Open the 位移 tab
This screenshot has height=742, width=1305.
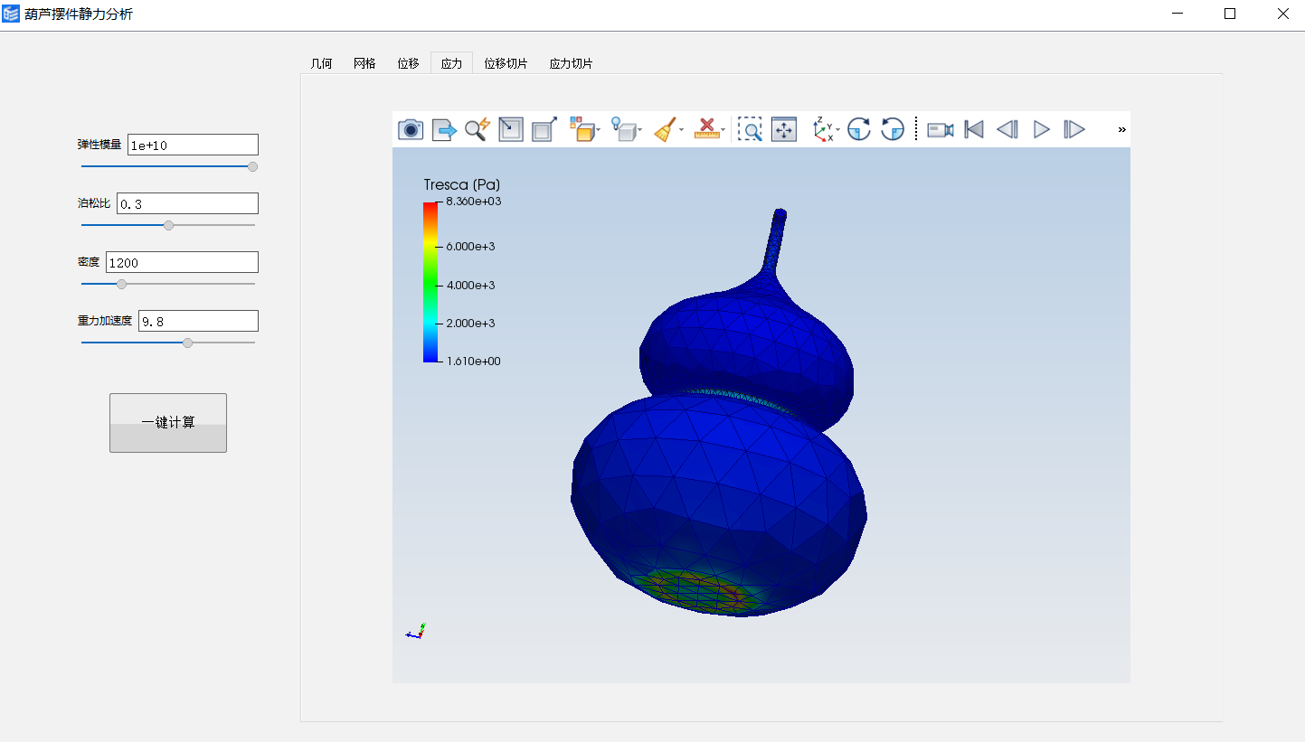pos(408,63)
